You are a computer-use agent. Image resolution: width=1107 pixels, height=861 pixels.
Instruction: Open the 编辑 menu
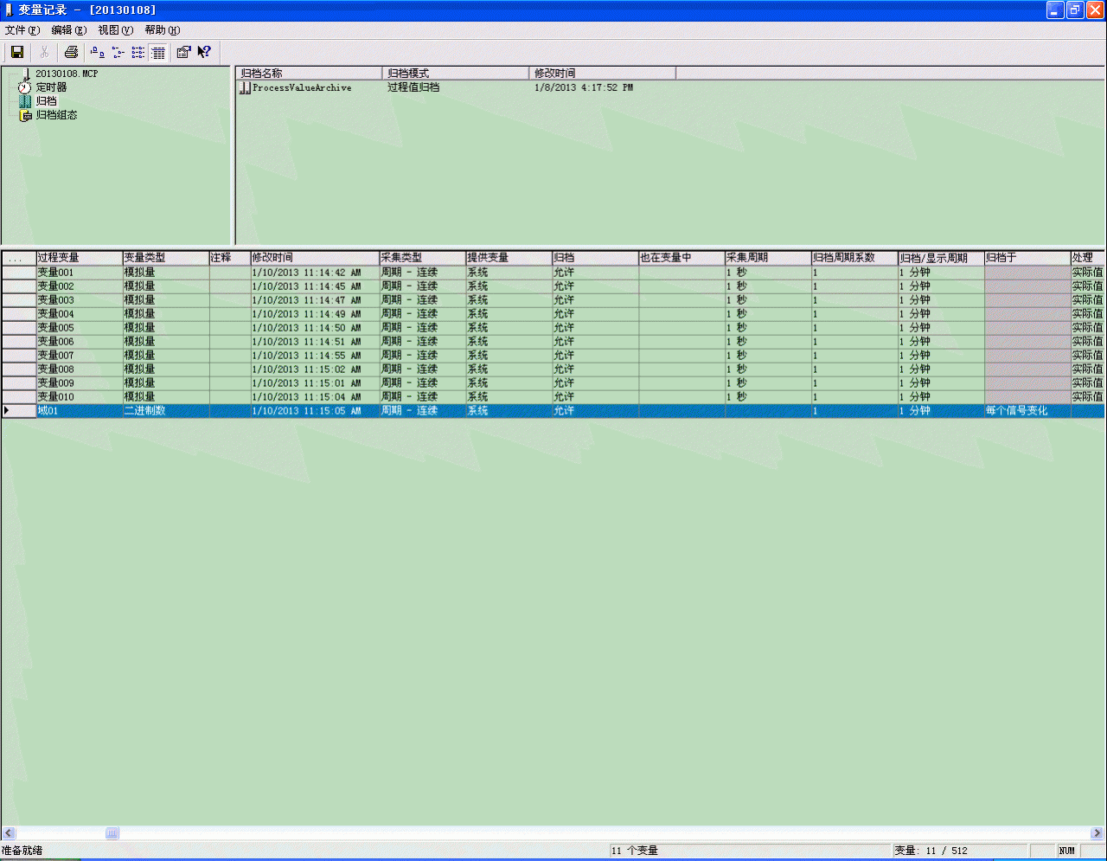pos(68,30)
